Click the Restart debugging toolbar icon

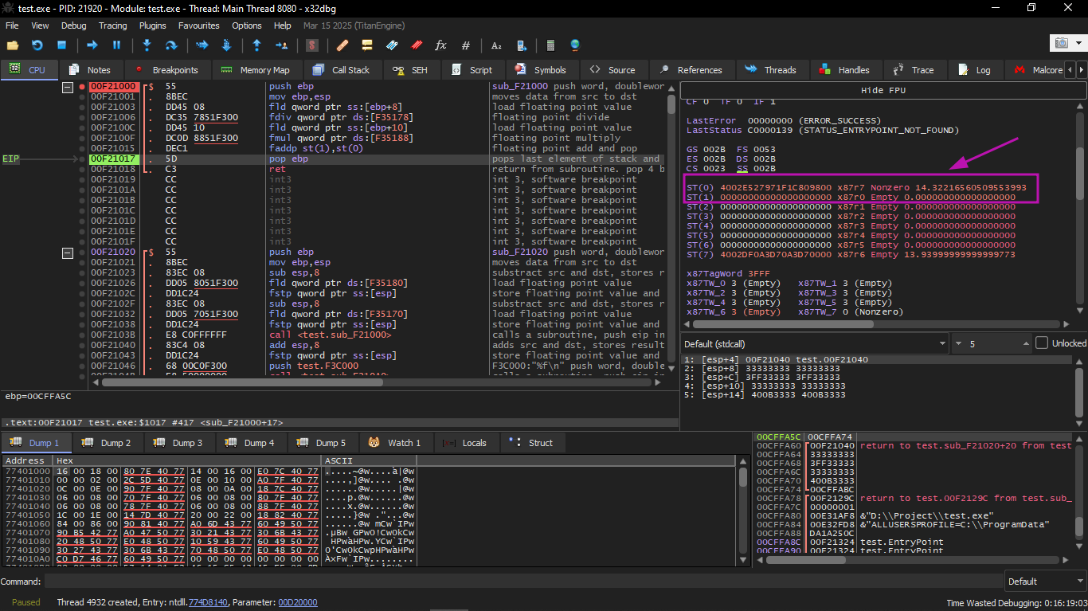37,45
